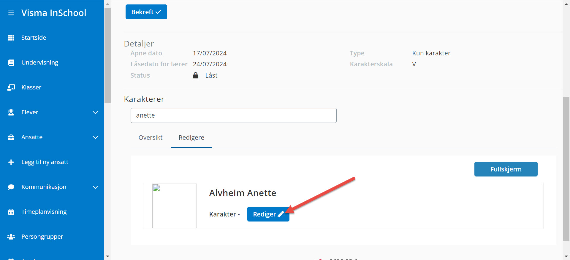The width and height of the screenshot is (570, 260).
Task: Click the Startside grid icon
Action: coord(11,38)
